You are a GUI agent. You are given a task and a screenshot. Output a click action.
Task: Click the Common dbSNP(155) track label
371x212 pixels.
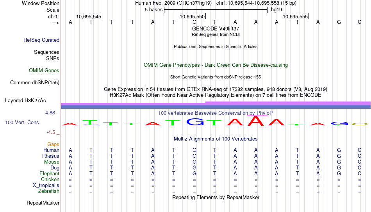click(35, 83)
